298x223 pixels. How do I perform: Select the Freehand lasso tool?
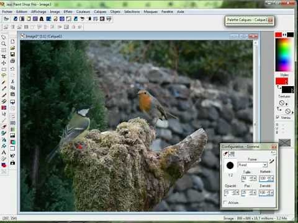4,76
